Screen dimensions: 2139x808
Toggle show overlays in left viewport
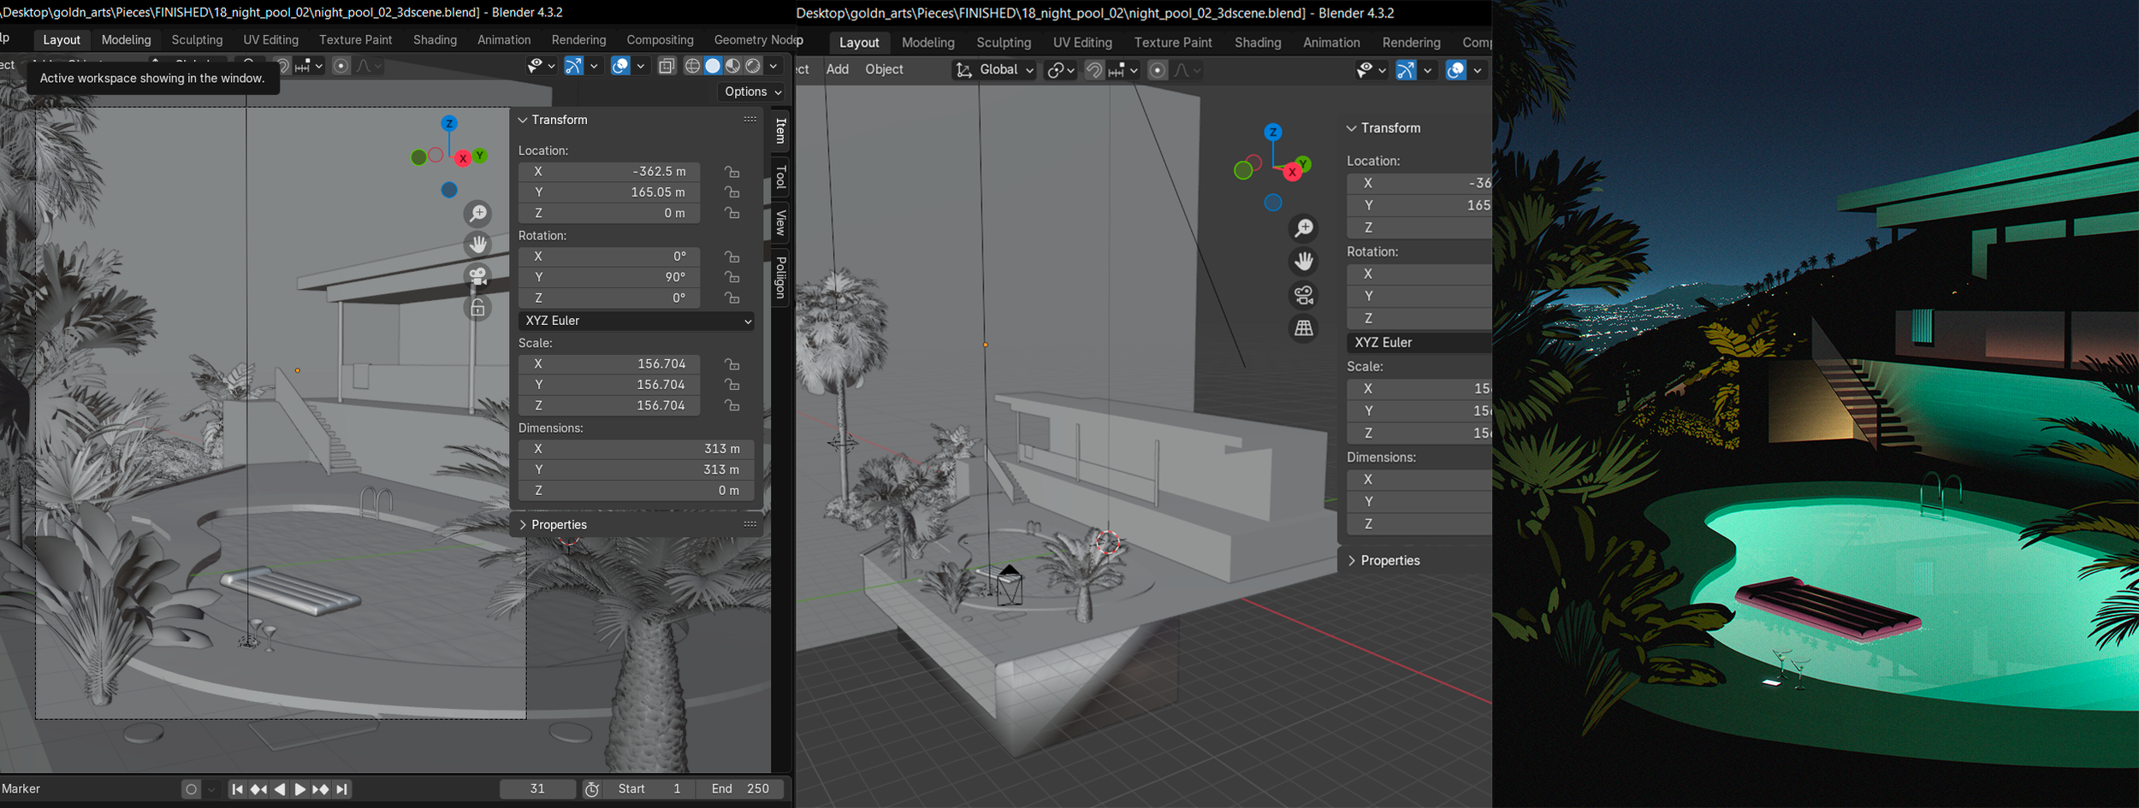(621, 66)
